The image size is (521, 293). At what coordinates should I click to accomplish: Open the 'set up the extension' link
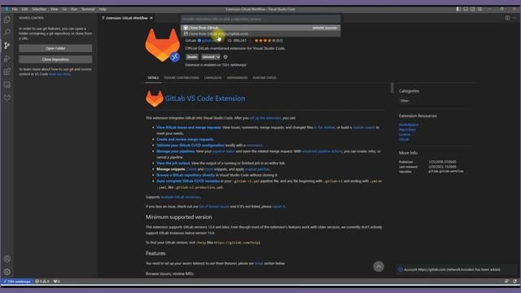click(265, 118)
